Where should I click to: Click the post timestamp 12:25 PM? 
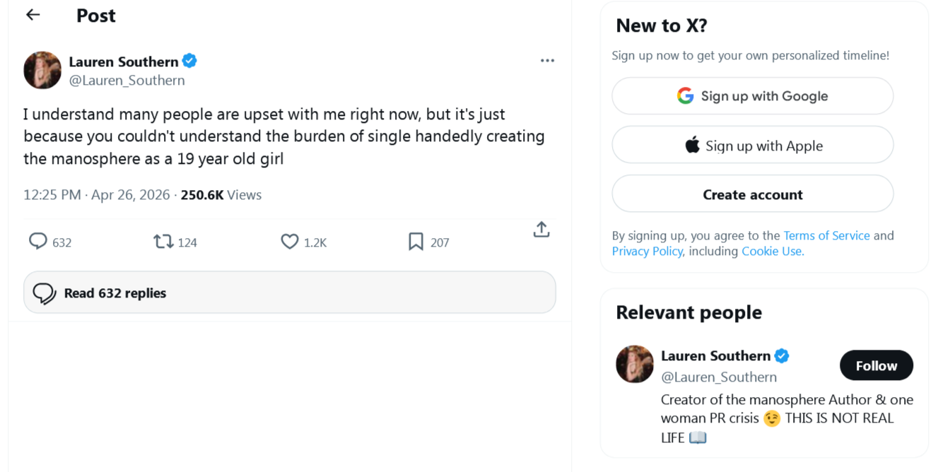[x=52, y=195]
